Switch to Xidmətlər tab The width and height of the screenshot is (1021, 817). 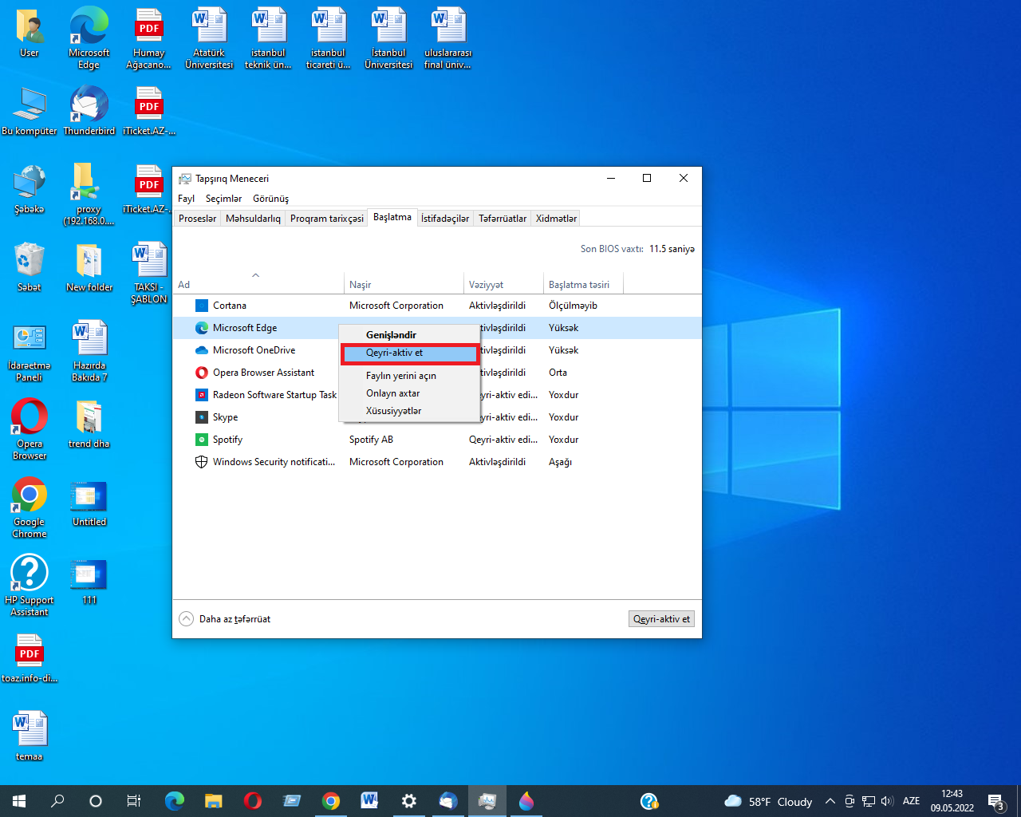556,219
